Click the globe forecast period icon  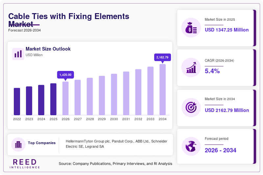tap(191, 146)
